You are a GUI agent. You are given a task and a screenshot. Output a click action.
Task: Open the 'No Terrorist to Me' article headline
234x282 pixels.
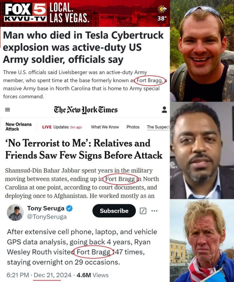tap(84, 149)
